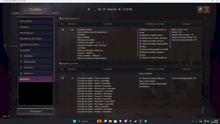Click the Benefícios por nível list scrollbar
220x124 pixels.
coord(203,109)
